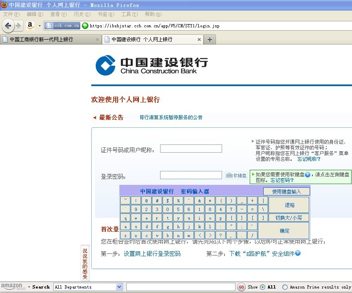Click the Amazon toolbar search field
Screen dimensions: 352x293
point(181,287)
